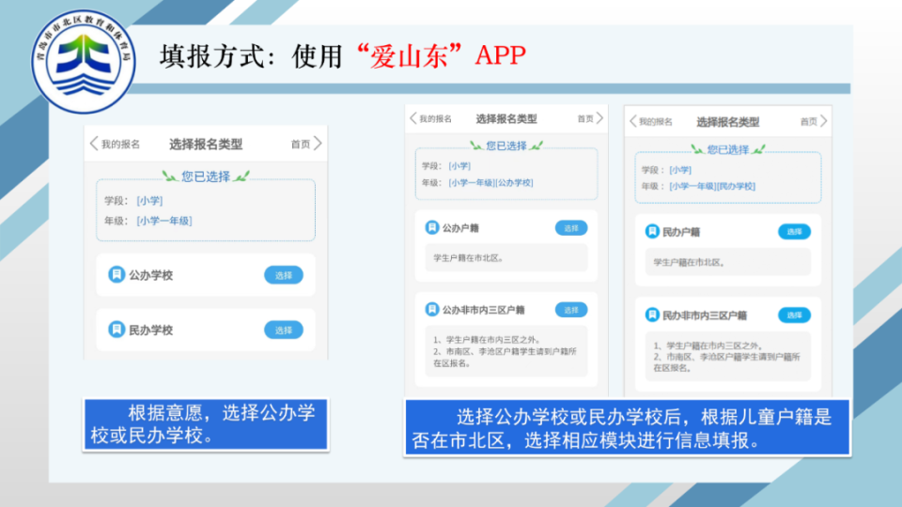Click the blue caption about 儿童户籍是否在市北区
This screenshot has width=902, height=507.
pyautogui.click(x=627, y=428)
